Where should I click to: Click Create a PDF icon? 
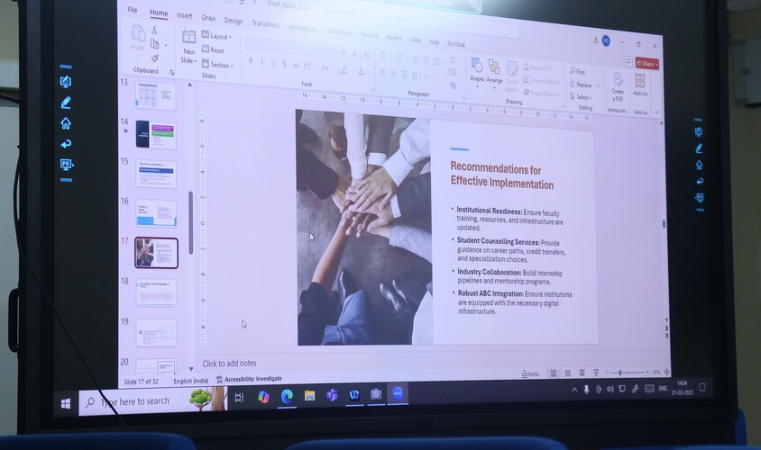[618, 86]
